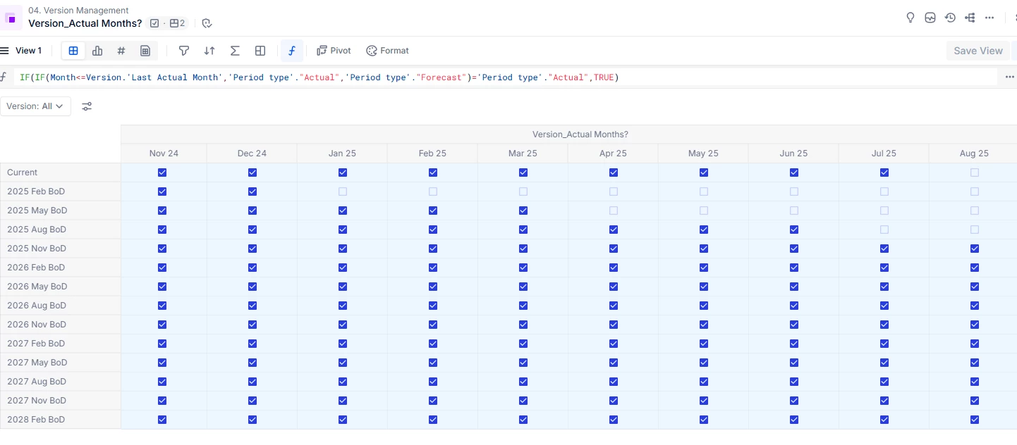Open the formula bar three-dots menu
The height and width of the screenshot is (445, 1017).
(x=1009, y=77)
